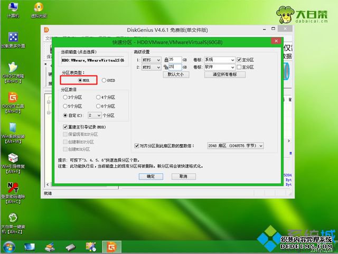Click the partition 1 size field showing 35
338x254 pixels.
[x=175, y=60]
